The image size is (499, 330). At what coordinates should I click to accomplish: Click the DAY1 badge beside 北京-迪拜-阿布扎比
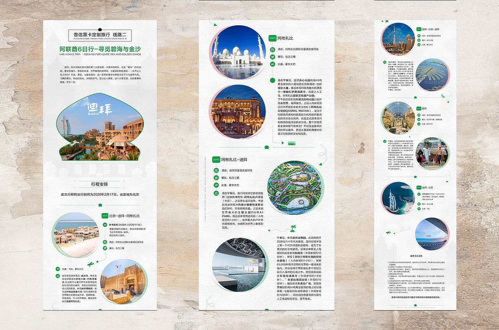(x=104, y=216)
